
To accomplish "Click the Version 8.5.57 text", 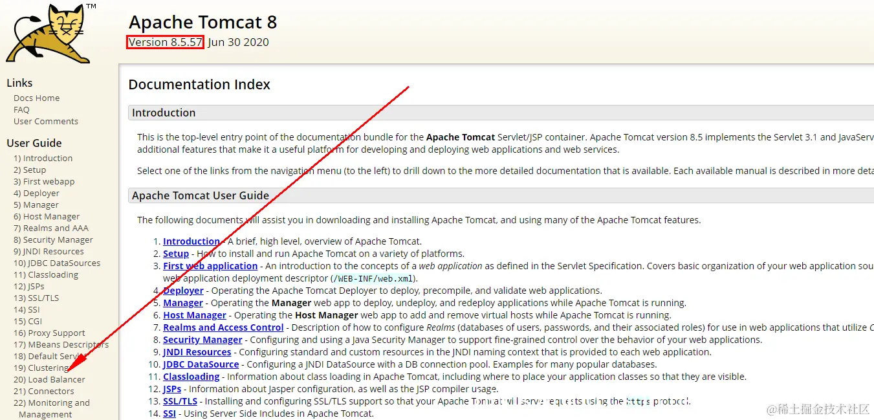I will pos(166,42).
